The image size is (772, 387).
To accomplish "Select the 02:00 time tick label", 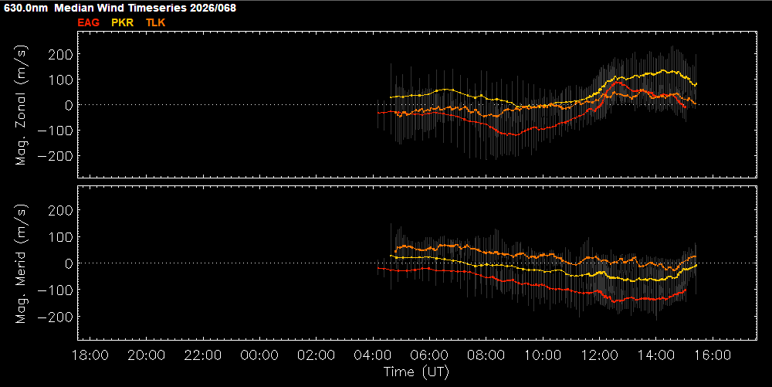I will 316,355.
